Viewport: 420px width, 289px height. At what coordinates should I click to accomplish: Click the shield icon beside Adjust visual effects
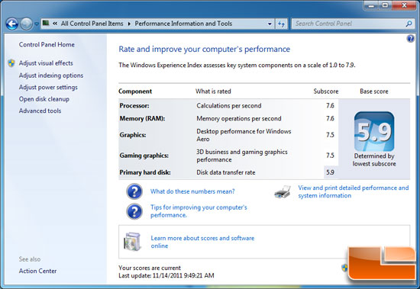coord(11,63)
